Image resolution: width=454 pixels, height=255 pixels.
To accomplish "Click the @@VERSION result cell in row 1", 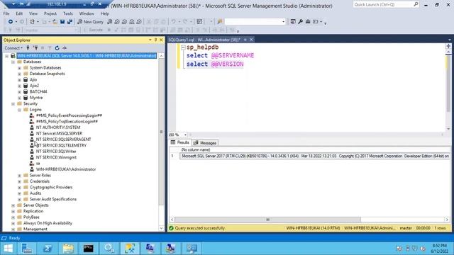I will click(315, 156).
